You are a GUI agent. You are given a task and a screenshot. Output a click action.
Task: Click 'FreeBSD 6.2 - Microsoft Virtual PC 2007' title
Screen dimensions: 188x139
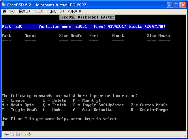point(47,5)
